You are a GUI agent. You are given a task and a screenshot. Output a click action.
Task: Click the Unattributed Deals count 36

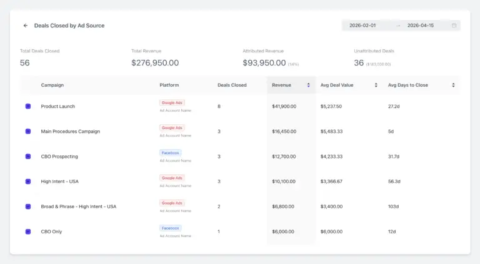click(359, 63)
